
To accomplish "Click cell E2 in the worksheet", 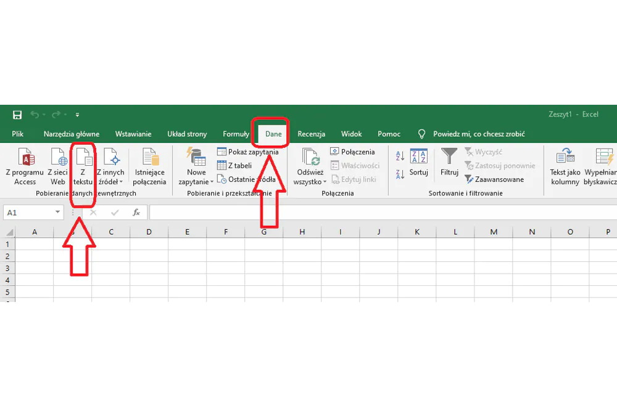I will (x=188, y=256).
